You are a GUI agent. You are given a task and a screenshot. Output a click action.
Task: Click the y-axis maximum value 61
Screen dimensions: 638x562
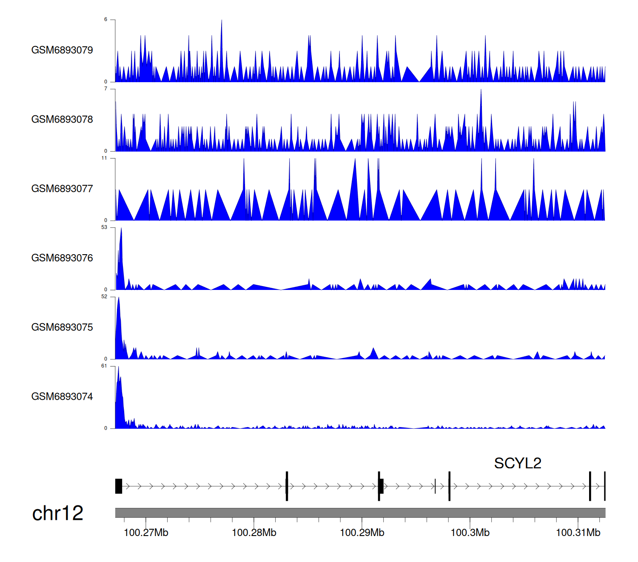pos(104,366)
